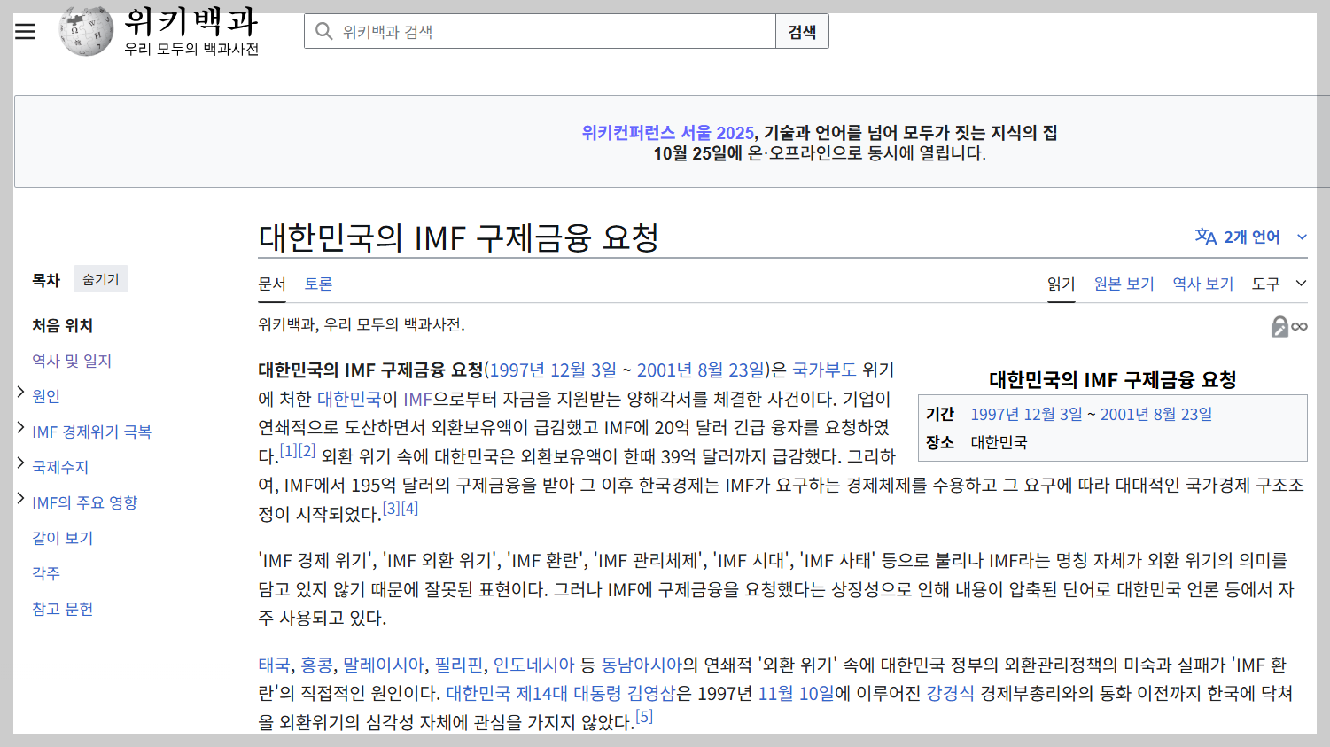This screenshot has width=1330, height=747.
Task: Click the page protection lock icon
Action: pyautogui.click(x=1279, y=326)
